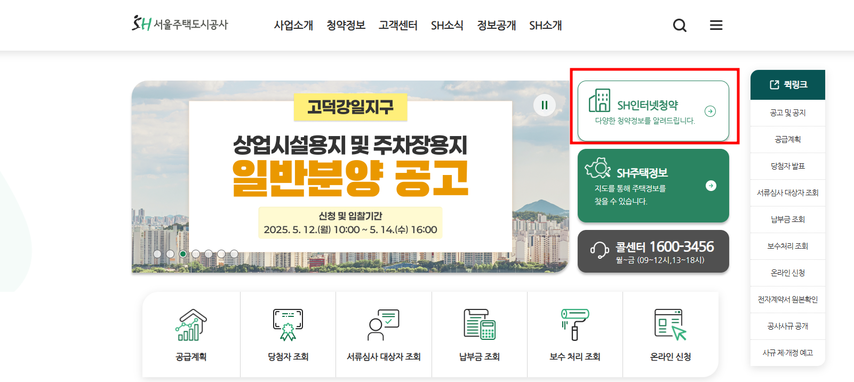Click the SH인터넷청약 title text

pos(648,105)
